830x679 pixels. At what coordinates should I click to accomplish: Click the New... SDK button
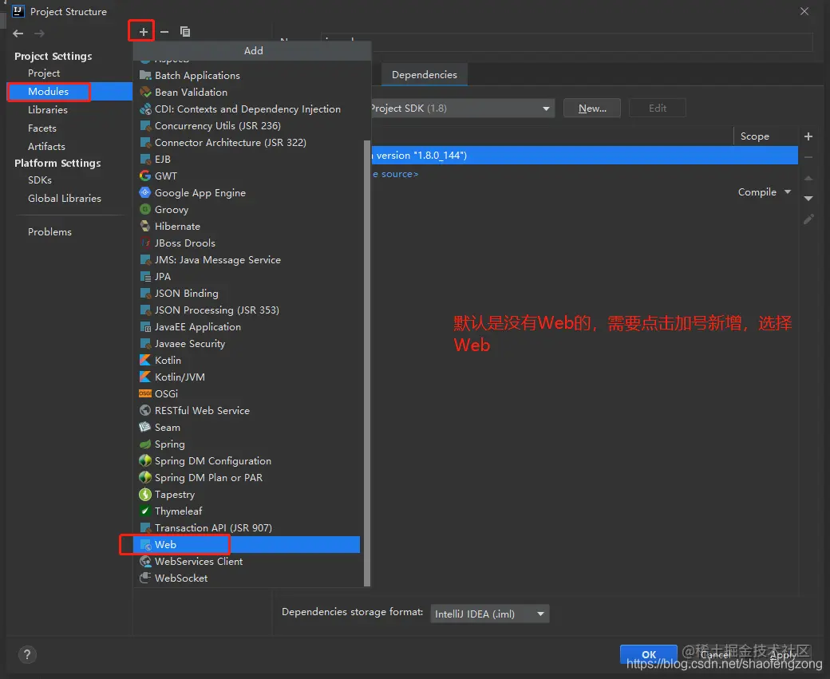click(592, 108)
